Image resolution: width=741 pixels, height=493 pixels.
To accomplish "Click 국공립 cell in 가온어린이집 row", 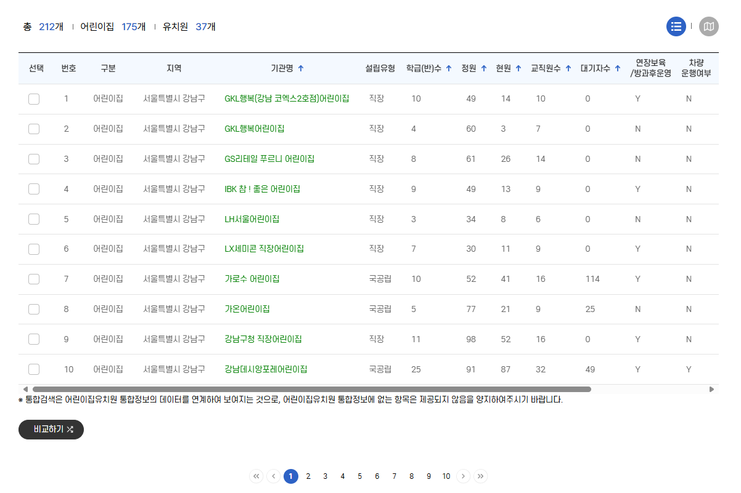I will tap(380, 309).
